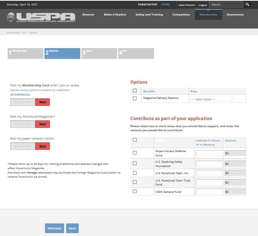Screen dimensions: 258x236
Task: Click USPA General Fund honor field
Action: click(209, 192)
